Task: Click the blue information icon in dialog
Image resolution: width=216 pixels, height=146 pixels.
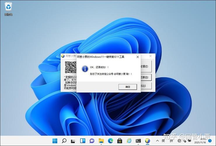Action: coord(85,69)
